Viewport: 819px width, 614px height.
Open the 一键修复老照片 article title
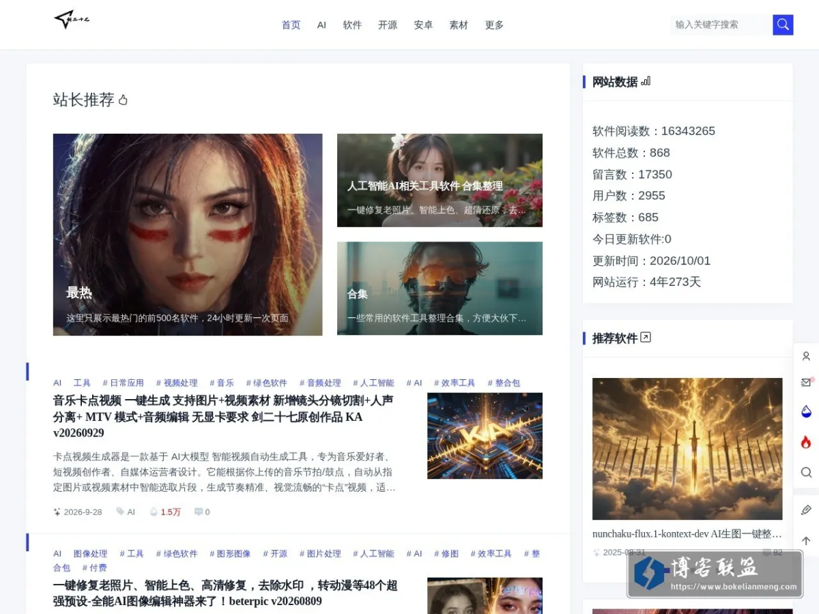click(225, 593)
